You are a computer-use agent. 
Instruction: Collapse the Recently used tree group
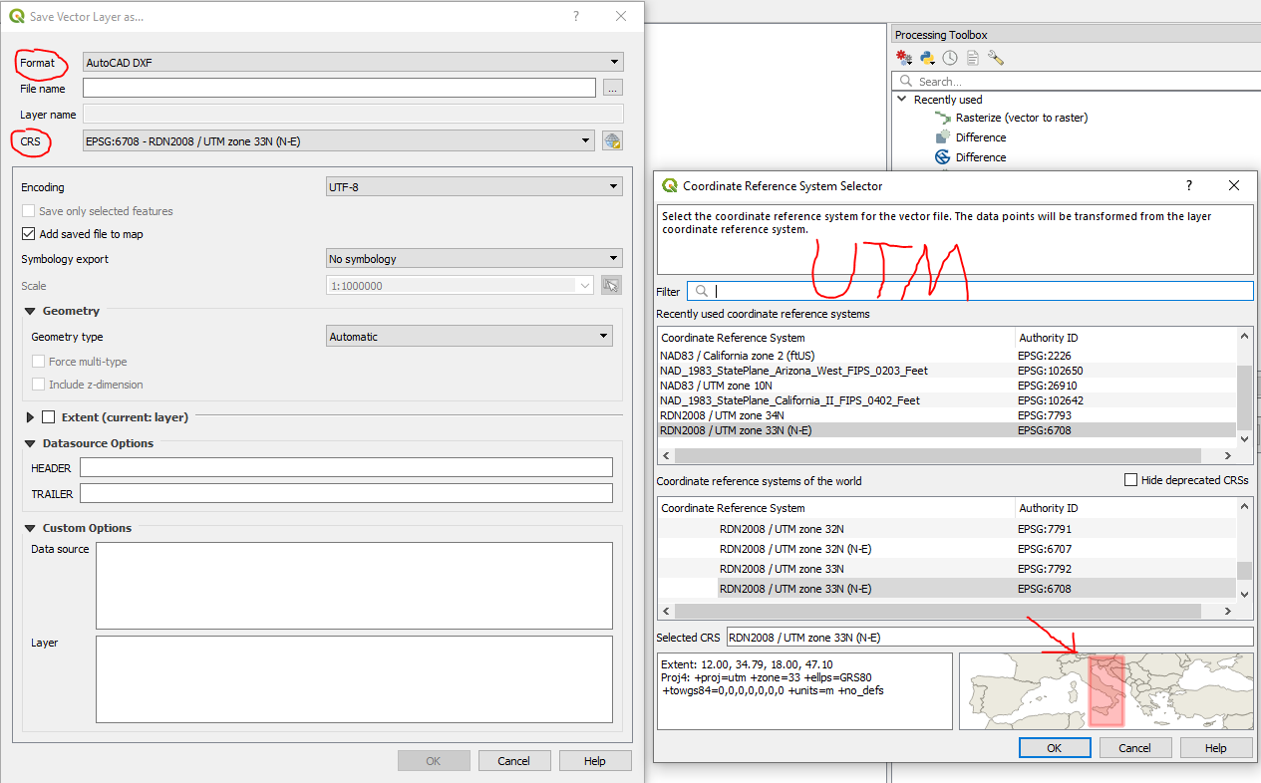[902, 100]
